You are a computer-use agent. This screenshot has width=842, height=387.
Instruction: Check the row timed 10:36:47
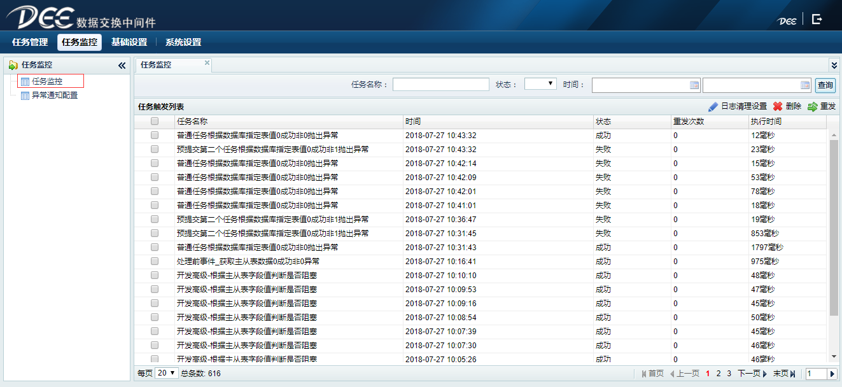pyautogui.click(x=155, y=219)
